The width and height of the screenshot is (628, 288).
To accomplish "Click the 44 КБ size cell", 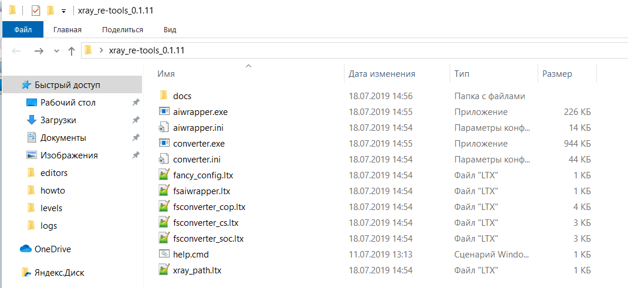I will point(579,159).
